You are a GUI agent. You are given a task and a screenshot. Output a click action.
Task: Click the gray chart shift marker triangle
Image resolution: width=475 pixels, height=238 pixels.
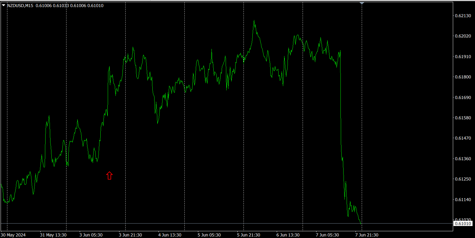click(x=362, y=3)
